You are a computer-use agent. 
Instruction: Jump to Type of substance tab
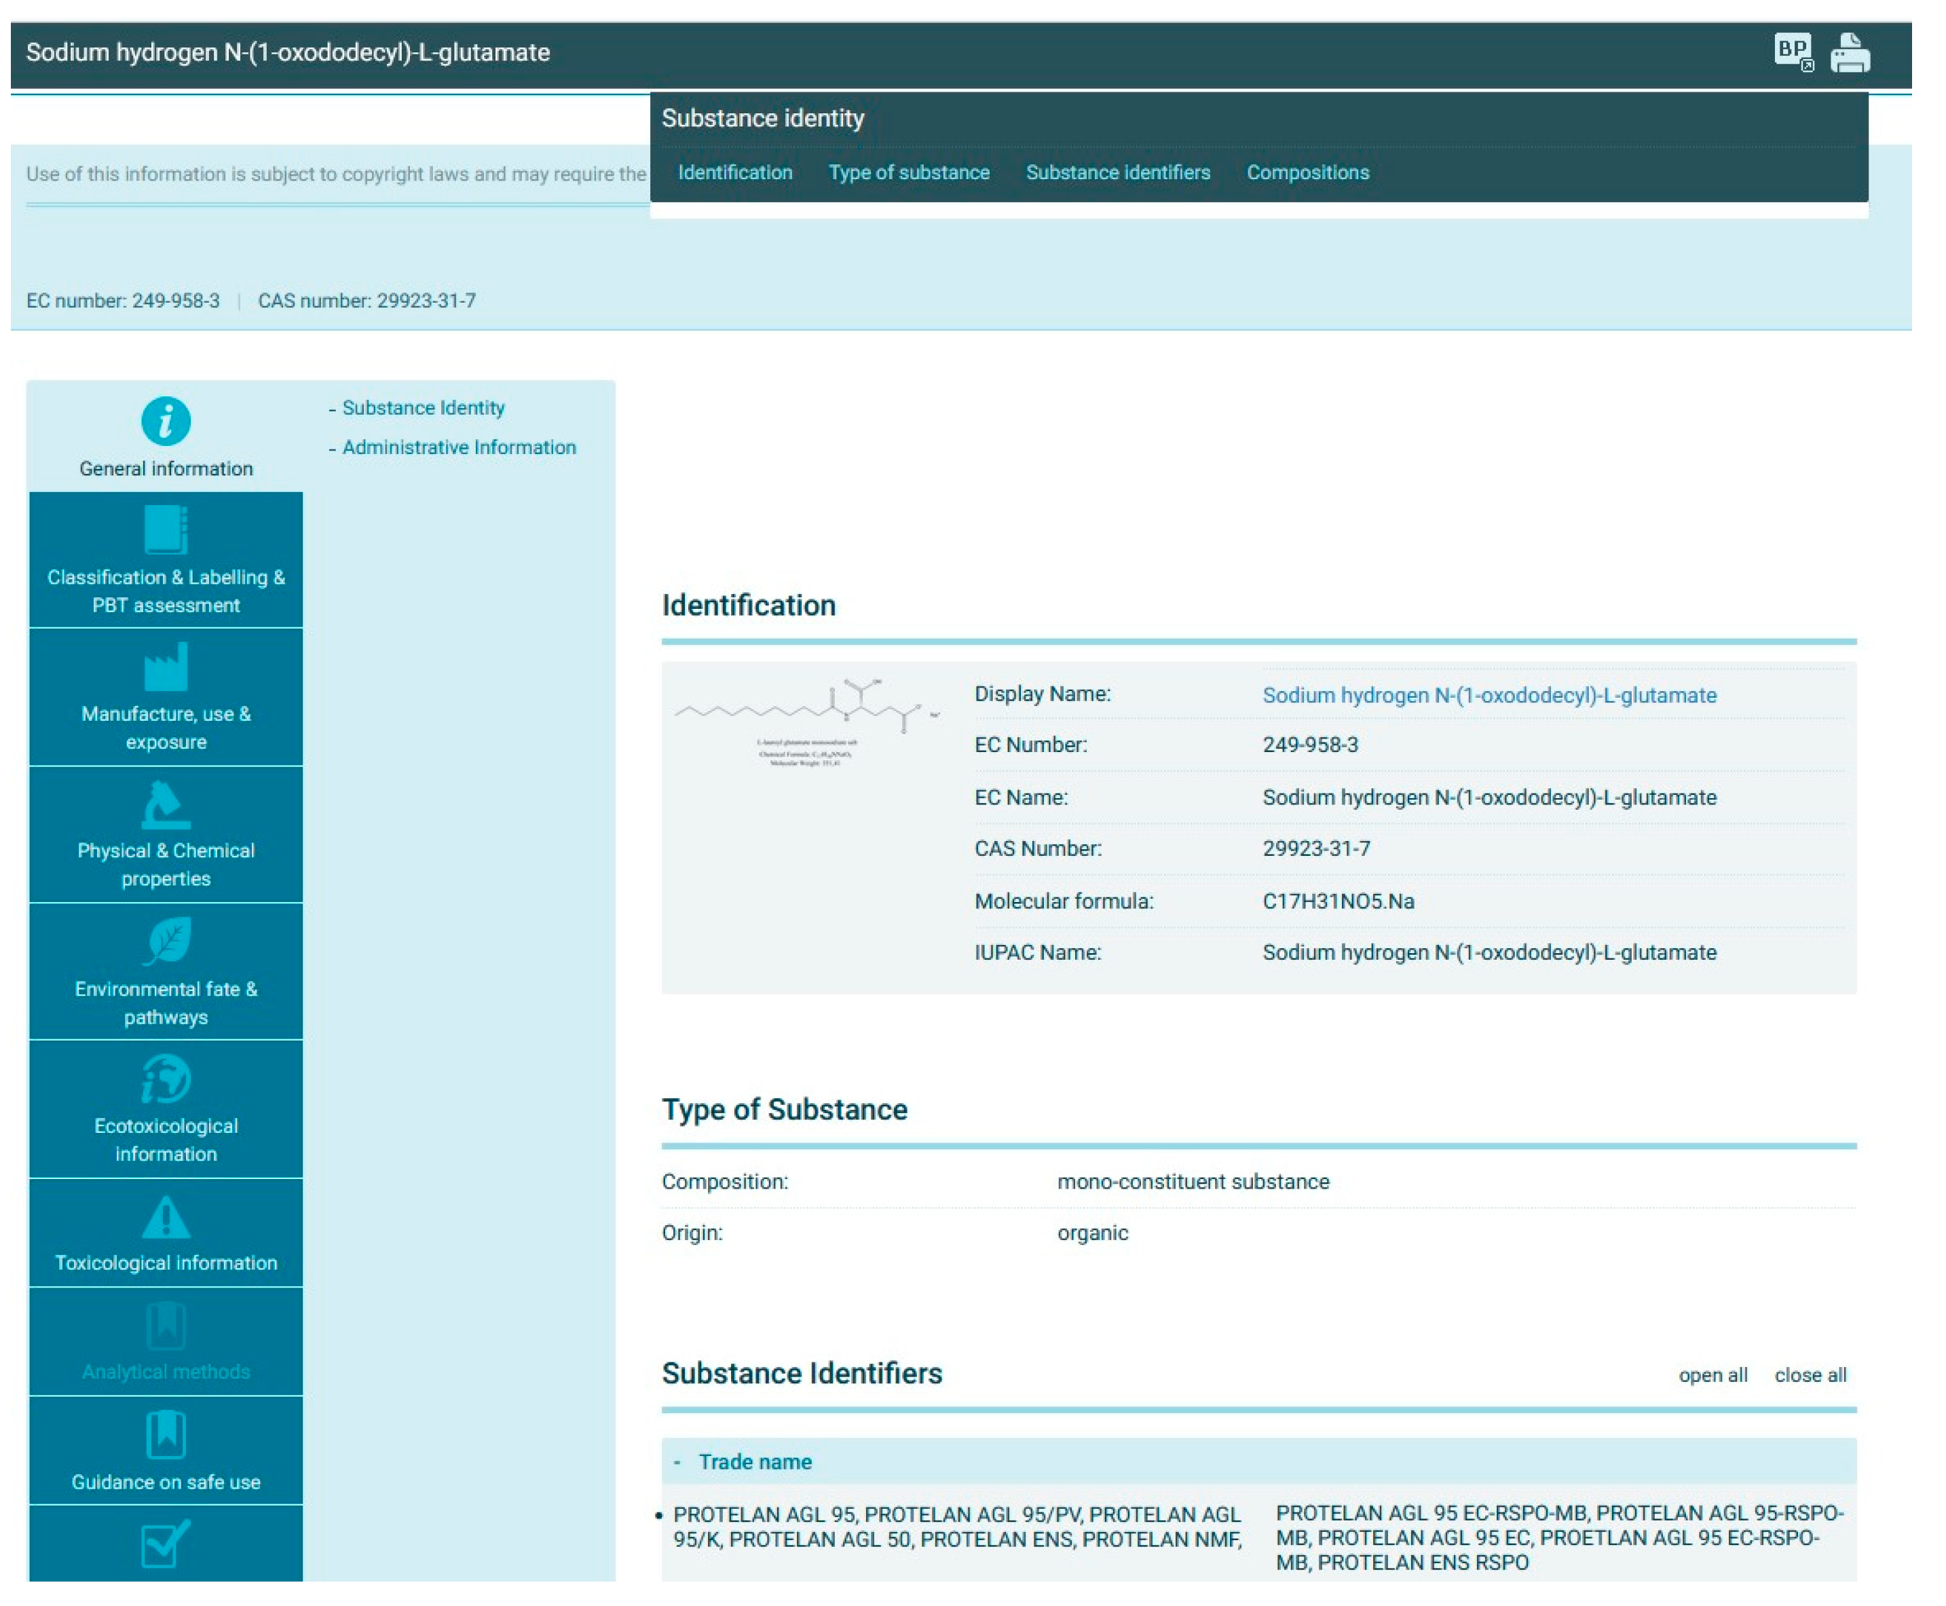pos(908,172)
